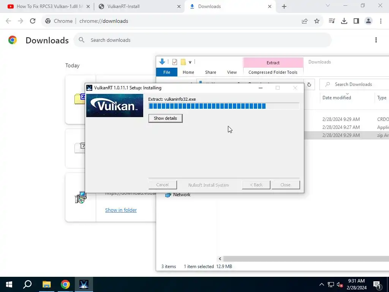Click zip file icon in first download card
Viewport: 389px width, 292px height.
coord(80,98)
